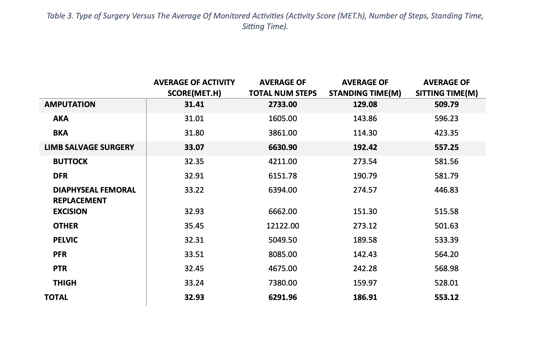534x338 pixels.
Task: Click the Table 3 caption text
Action: 265,21
